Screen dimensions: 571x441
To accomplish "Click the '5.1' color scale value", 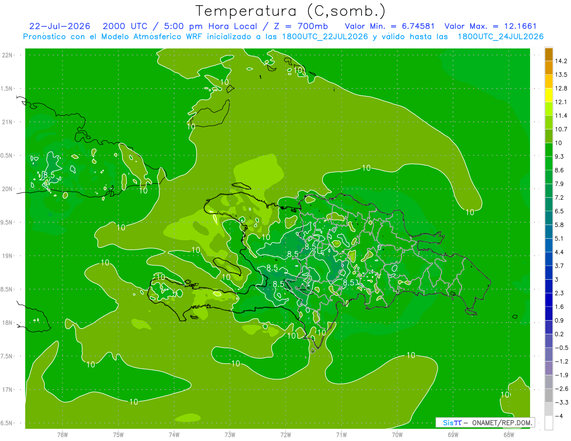I will coord(559,239).
